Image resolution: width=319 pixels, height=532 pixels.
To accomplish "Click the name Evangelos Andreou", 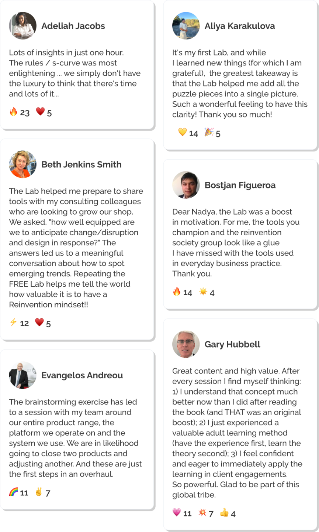I will 82,375.
